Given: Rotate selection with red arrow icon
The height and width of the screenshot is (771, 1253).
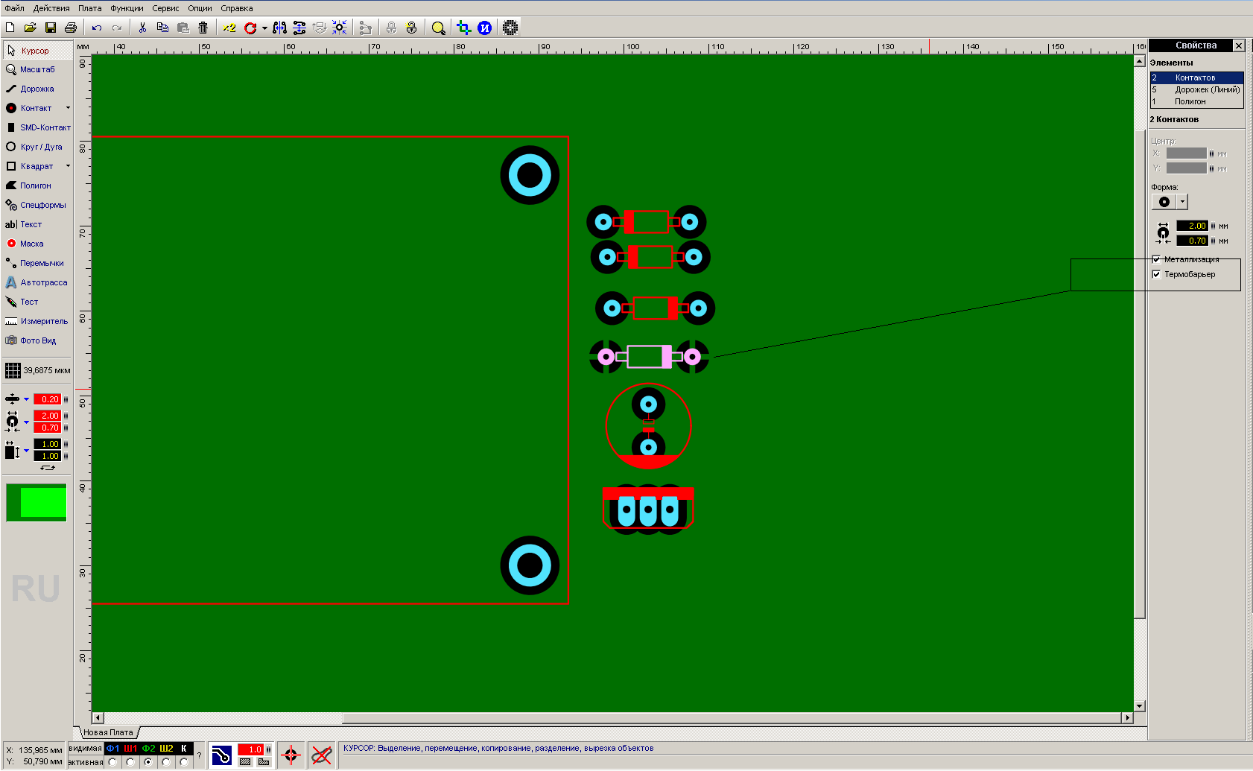Looking at the screenshot, I should [x=250, y=28].
